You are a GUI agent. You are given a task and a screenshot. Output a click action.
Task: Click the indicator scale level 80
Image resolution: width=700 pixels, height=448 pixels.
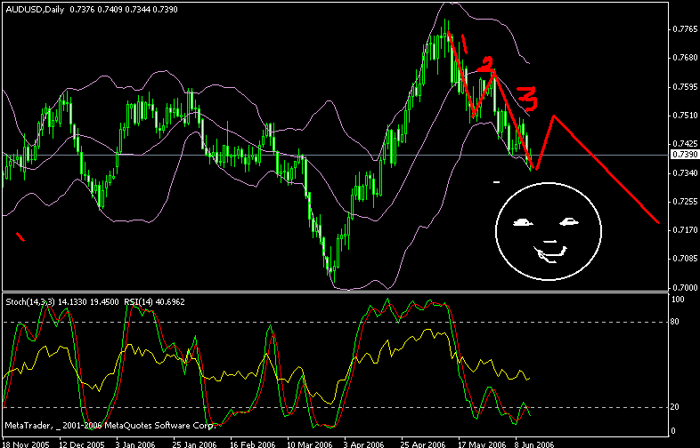coord(674,322)
